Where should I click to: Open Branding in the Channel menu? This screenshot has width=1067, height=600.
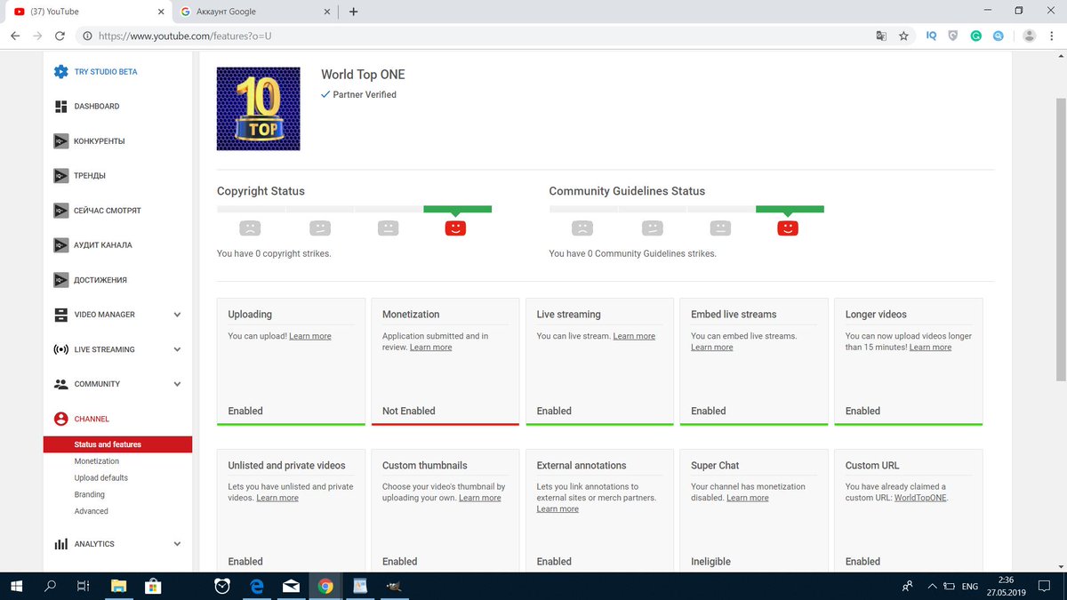tap(90, 494)
